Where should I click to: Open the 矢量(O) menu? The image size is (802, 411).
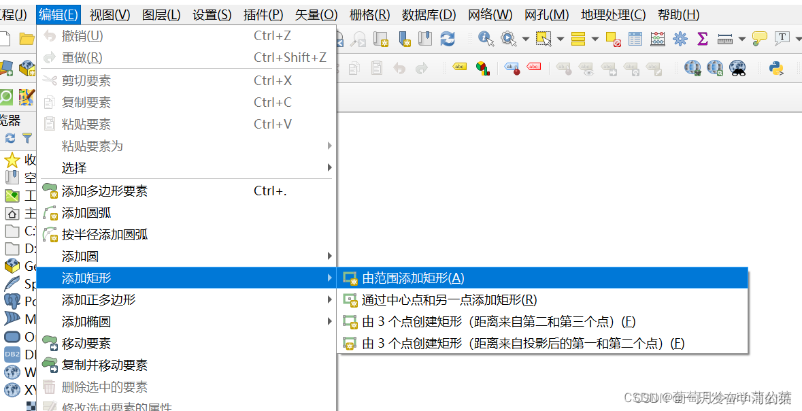pyautogui.click(x=316, y=15)
